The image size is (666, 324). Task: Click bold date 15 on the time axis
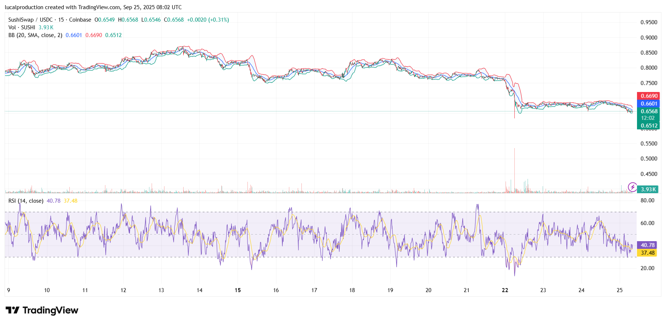coord(238,290)
